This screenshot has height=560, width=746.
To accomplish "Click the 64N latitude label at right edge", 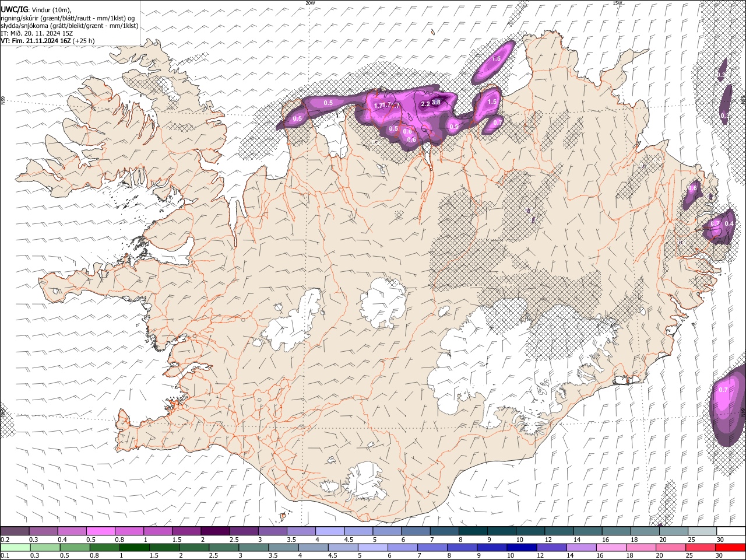I will point(743,412).
